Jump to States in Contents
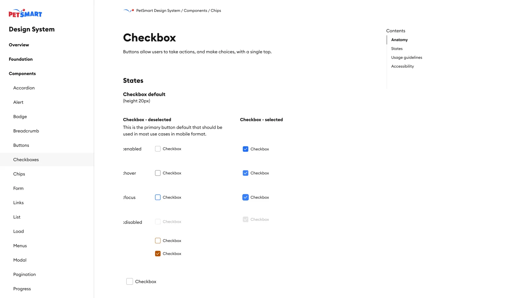This screenshot has width=530, height=298. click(x=397, y=49)
